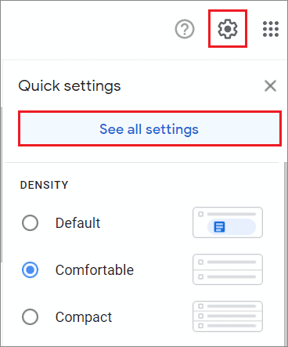Close the Quick settings panel

(270, 86)
